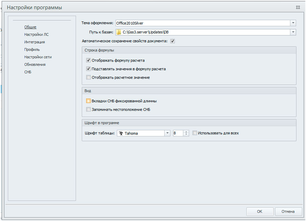
Task: Switch to the "Интеграция" section
Action: coord(34,42)
